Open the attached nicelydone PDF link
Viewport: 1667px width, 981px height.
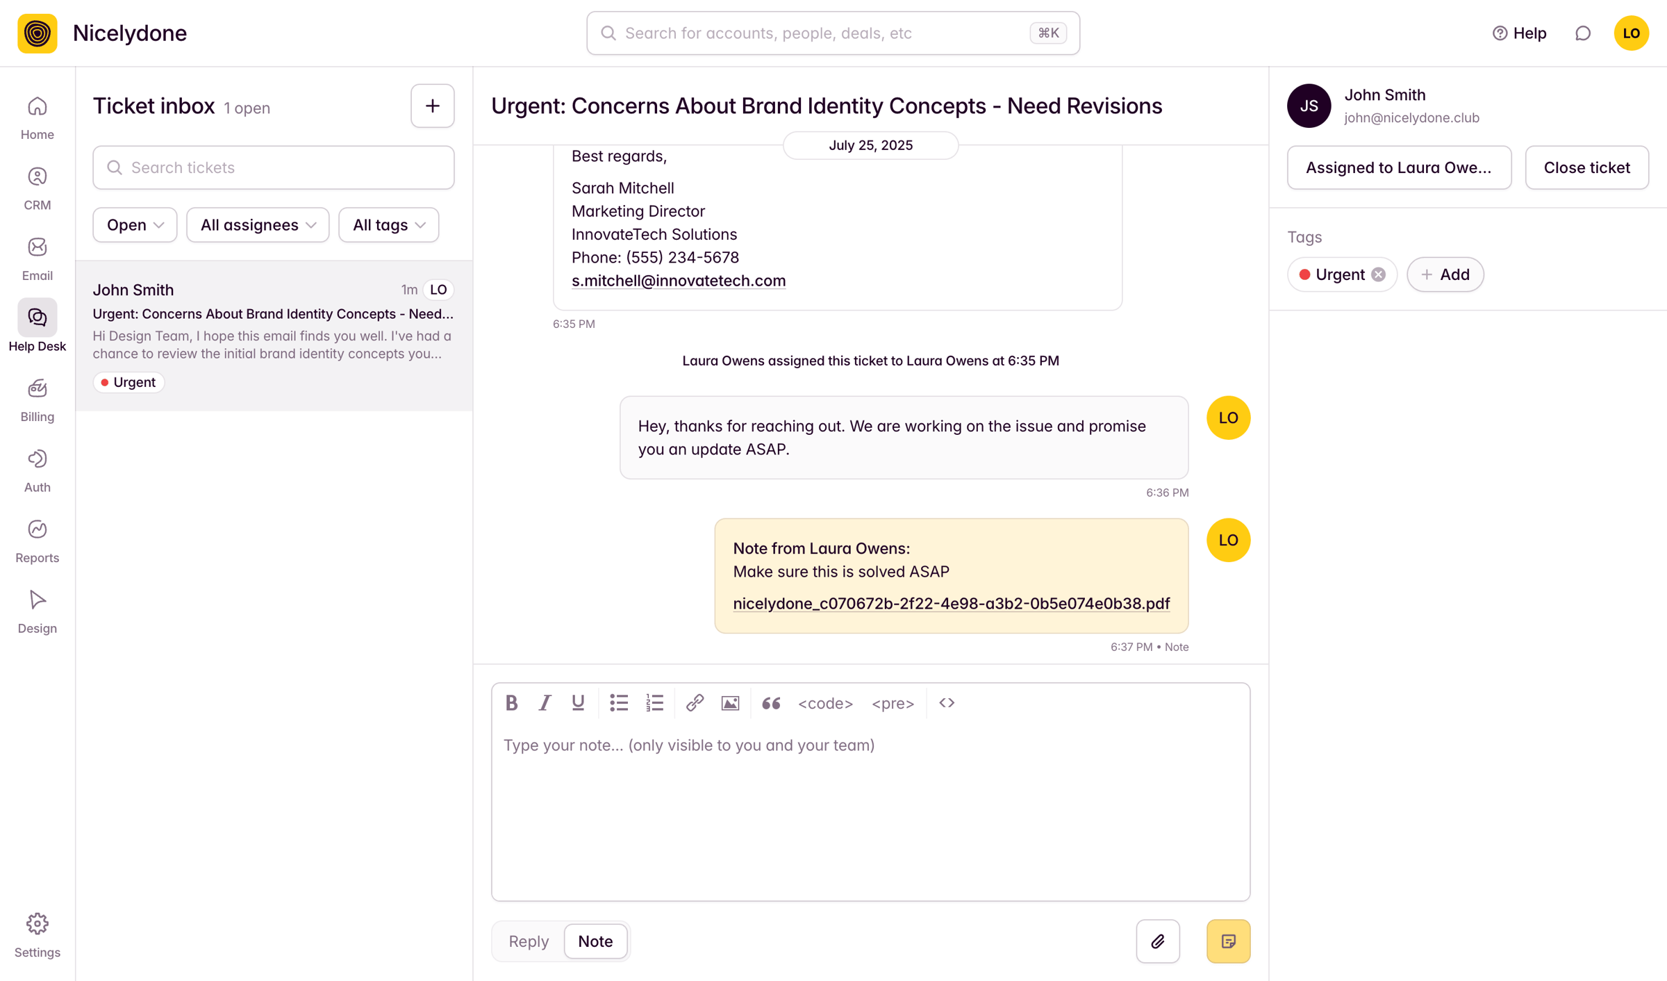pyautogui.click(x=952, y=603)
